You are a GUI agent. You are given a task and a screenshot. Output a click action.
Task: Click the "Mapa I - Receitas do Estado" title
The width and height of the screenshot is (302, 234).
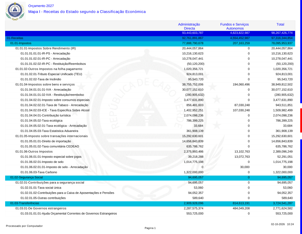coord(87,12)
